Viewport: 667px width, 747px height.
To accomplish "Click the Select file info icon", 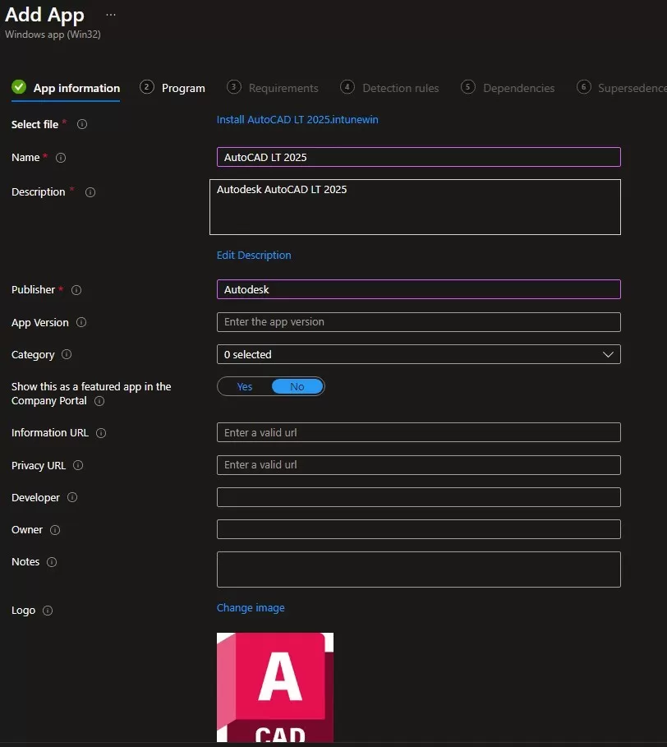I will point(82,124).
